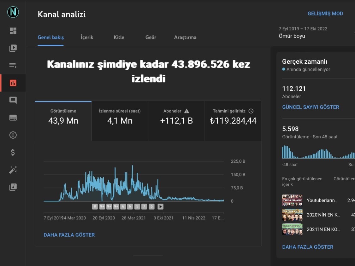Image resolution: width=355 pixels, height=266 pixels.
Task: Switch to the Araştırma tab
Action: [x=185, y=37]
